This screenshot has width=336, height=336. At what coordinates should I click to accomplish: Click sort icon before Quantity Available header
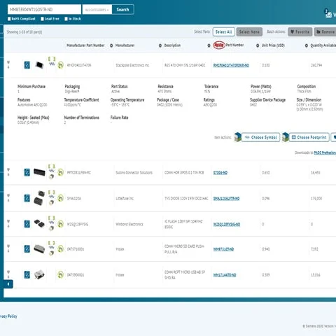307,45
